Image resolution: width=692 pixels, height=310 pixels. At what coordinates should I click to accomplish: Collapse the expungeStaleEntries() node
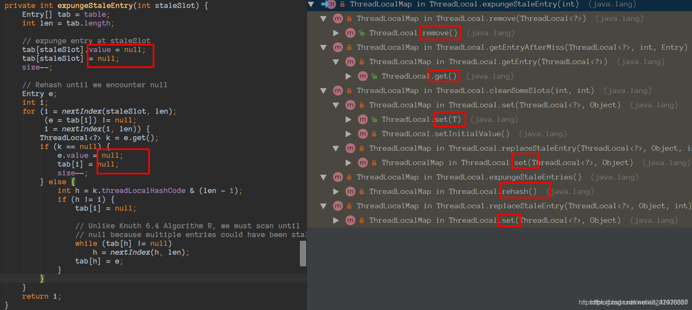[x=324, y=177]
